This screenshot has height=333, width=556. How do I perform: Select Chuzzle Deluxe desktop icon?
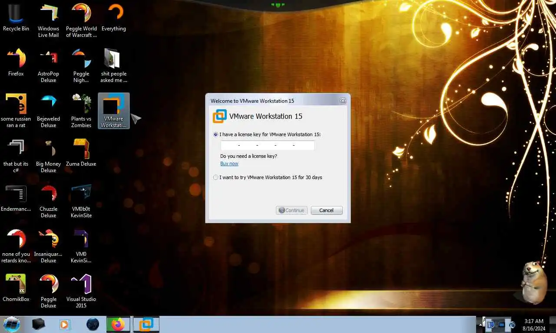pyautogui.click(x=49, y=201)
